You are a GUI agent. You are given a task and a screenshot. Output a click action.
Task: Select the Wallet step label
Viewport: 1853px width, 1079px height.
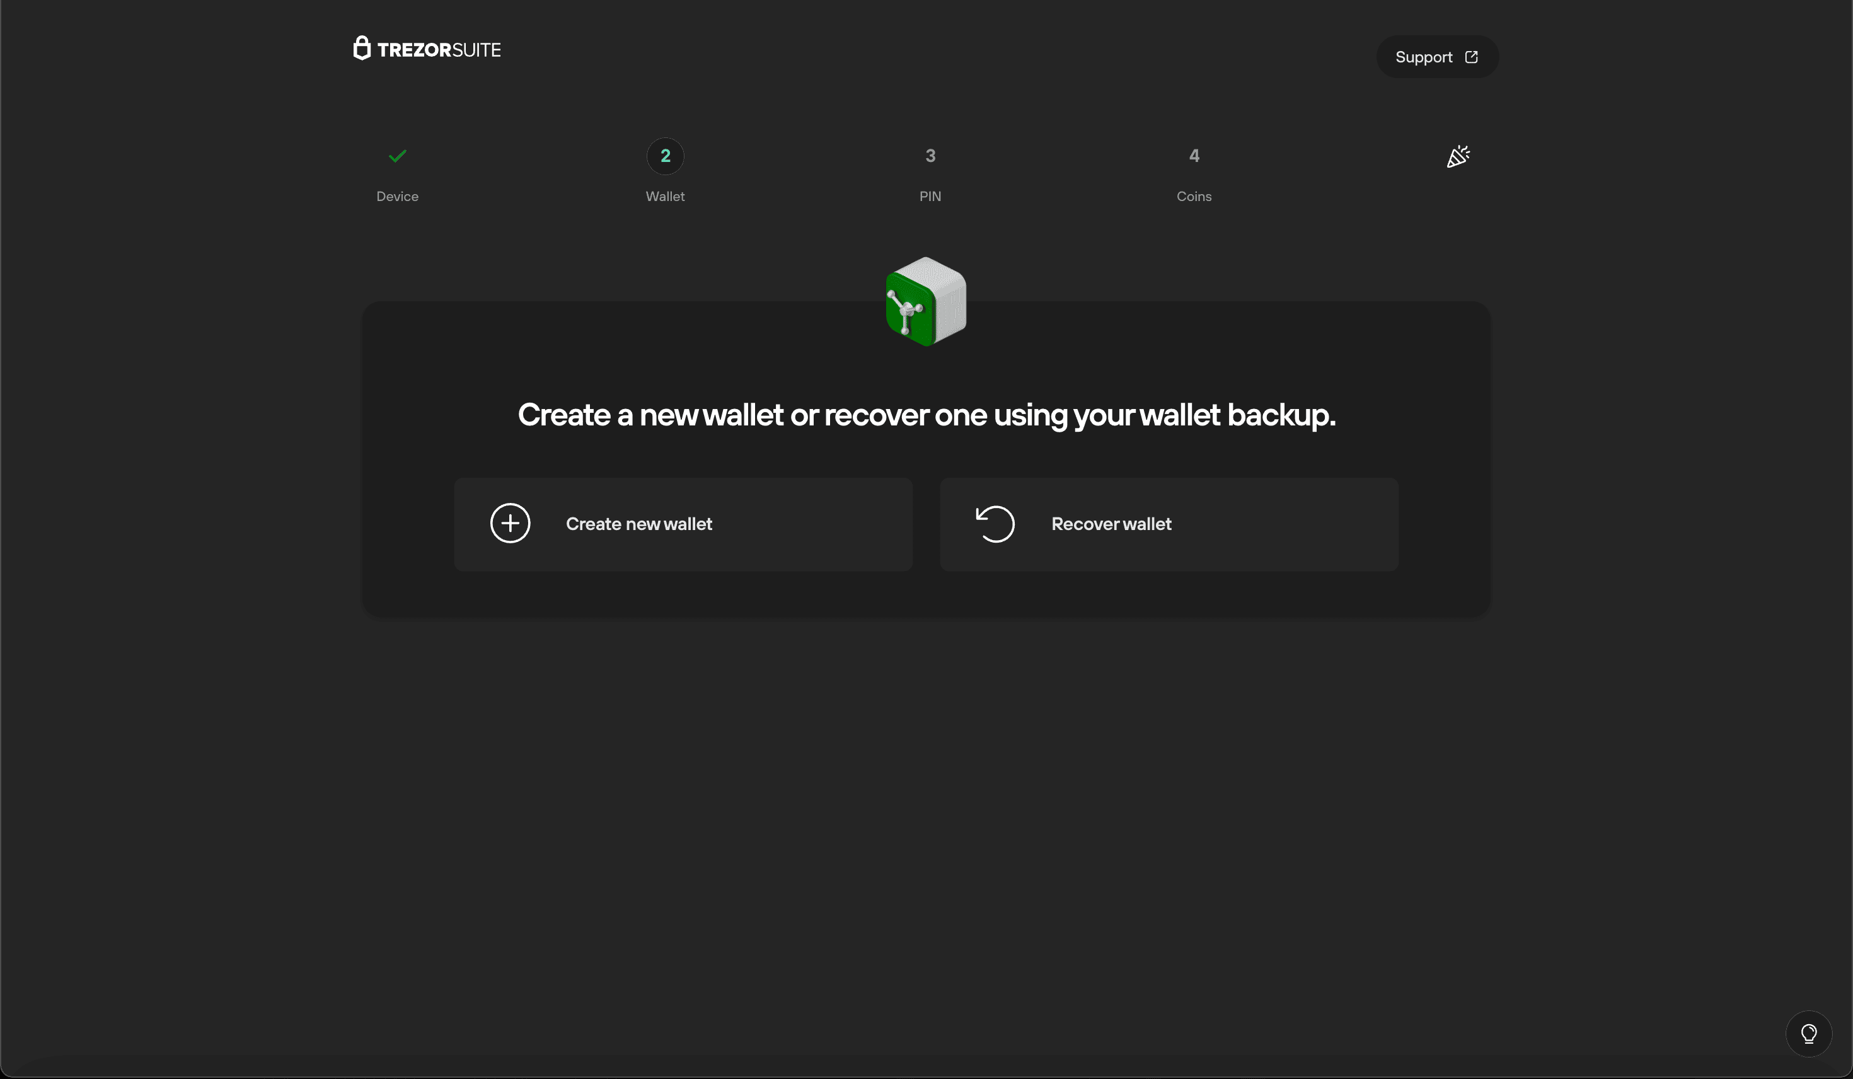tap(665, 197)
